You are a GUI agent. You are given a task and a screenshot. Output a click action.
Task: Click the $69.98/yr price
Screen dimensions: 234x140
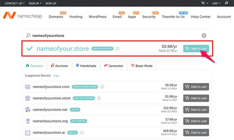pyautogui.click(x=170, y=131)
